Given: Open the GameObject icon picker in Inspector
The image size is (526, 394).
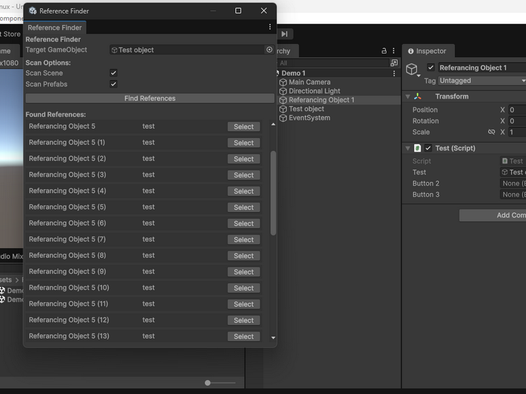Looking at the screenshot, I should coord(412,70).
